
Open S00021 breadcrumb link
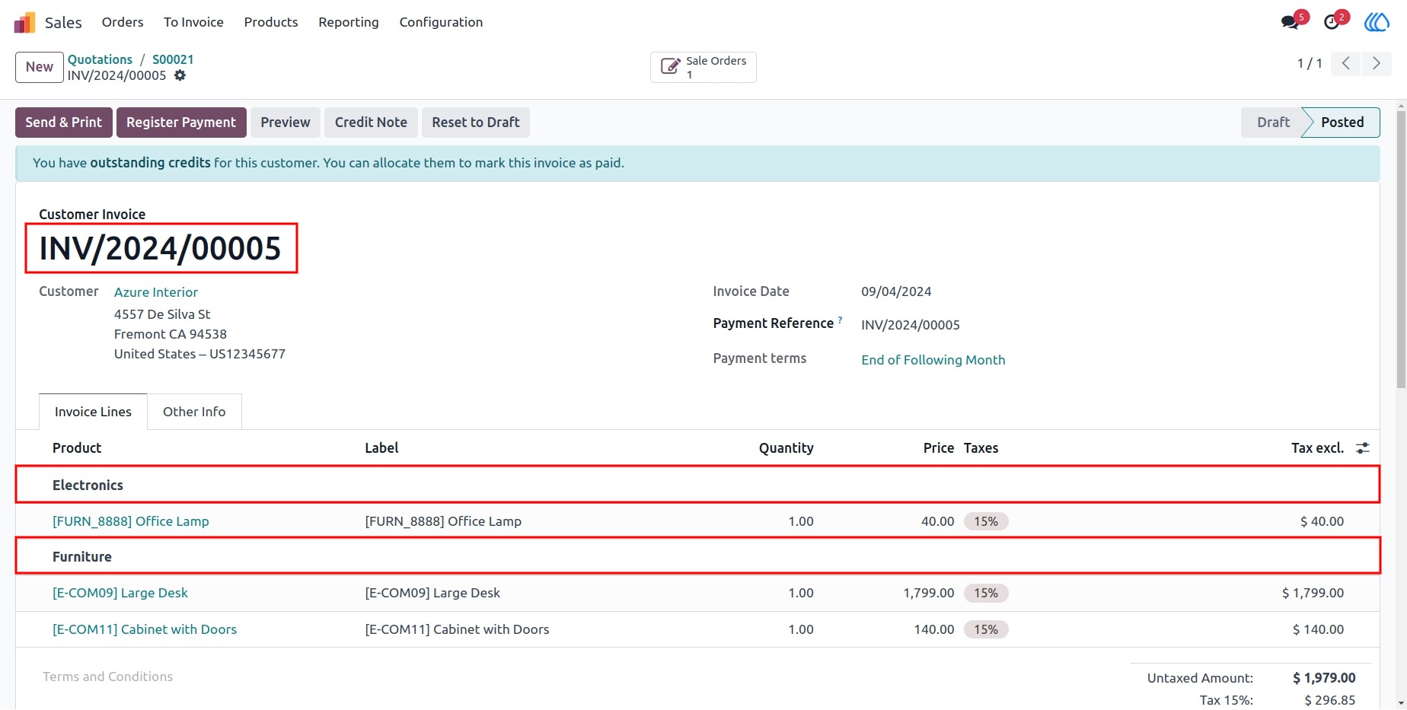[x=173, y=59]
